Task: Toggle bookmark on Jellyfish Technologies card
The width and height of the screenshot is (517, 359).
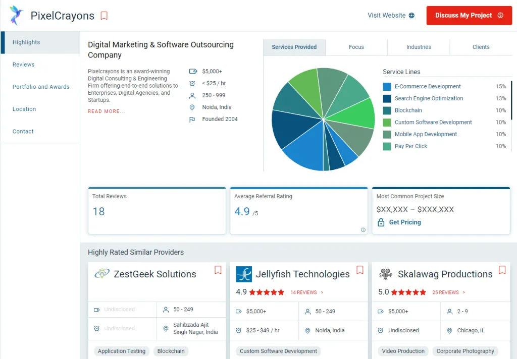Action: 359,270
